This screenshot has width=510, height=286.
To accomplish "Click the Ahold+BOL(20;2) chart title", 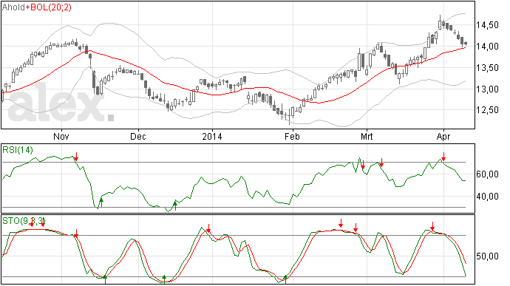I will (x=37, y=7).
